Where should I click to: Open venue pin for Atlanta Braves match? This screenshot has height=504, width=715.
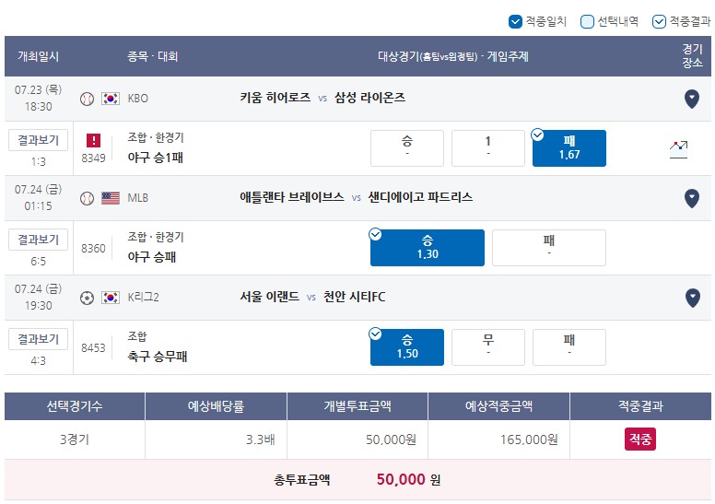pos(692,198)
